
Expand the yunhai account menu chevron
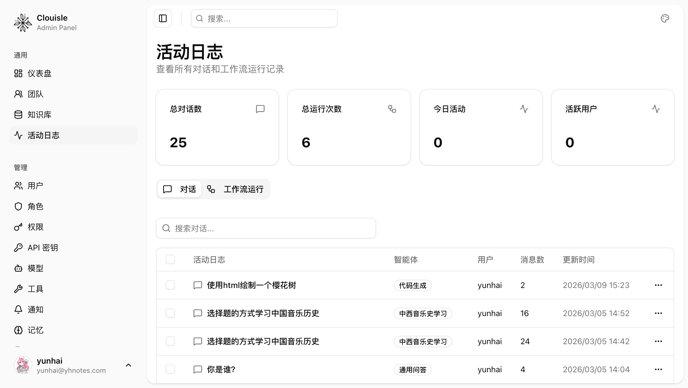point(128,365)
